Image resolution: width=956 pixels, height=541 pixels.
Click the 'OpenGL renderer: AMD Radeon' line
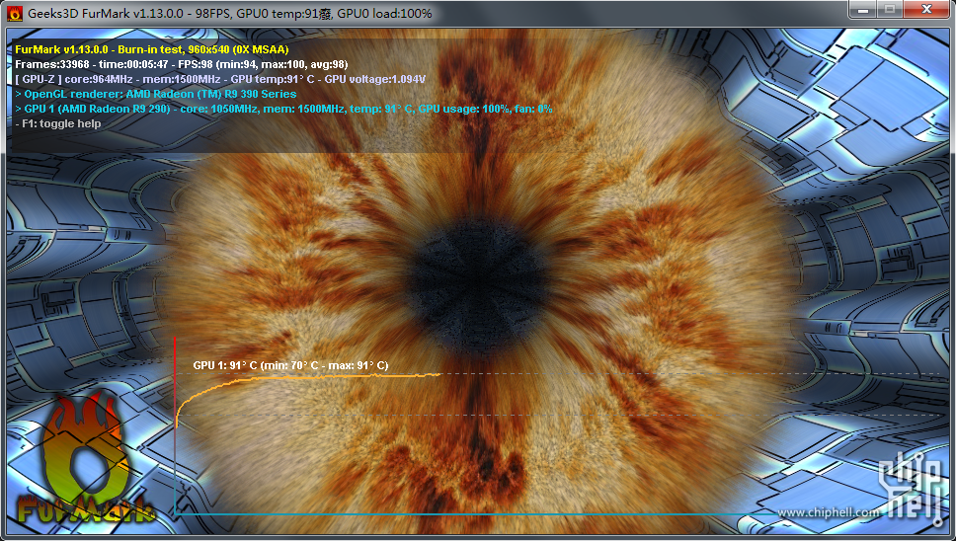tap(155, 94)
